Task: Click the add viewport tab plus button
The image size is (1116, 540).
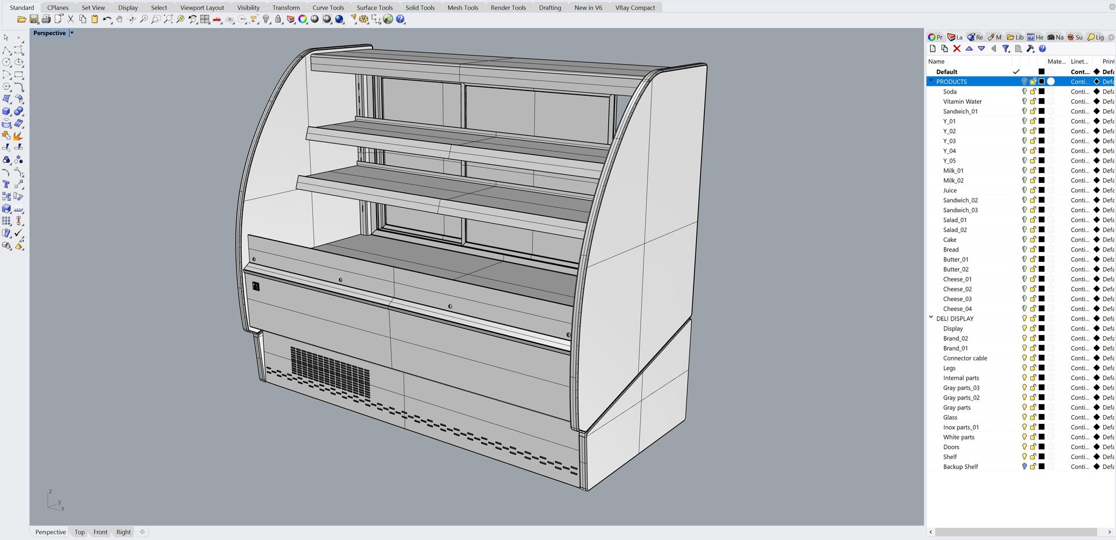Action: point(142,531)
